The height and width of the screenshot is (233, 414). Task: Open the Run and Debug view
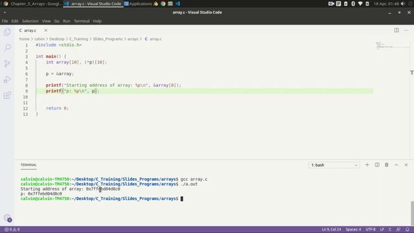(x=7, y=79)
